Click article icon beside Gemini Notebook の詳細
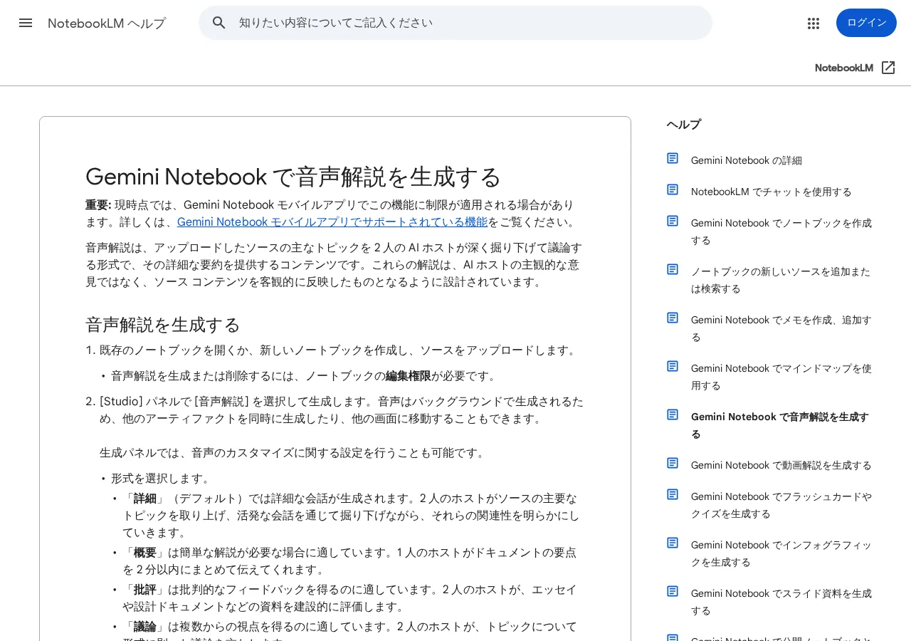911x641 pixels. 673,158
